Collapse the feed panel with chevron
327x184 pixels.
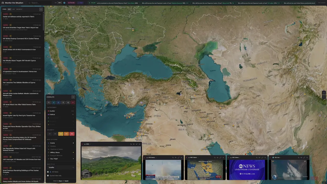tap(41, 9)
